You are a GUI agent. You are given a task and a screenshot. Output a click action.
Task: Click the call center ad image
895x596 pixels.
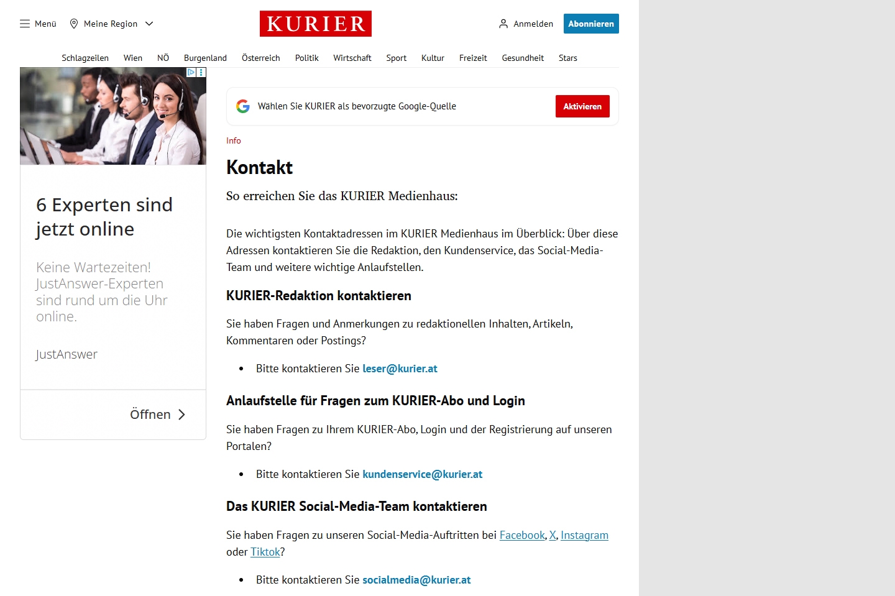click(113, 116)
